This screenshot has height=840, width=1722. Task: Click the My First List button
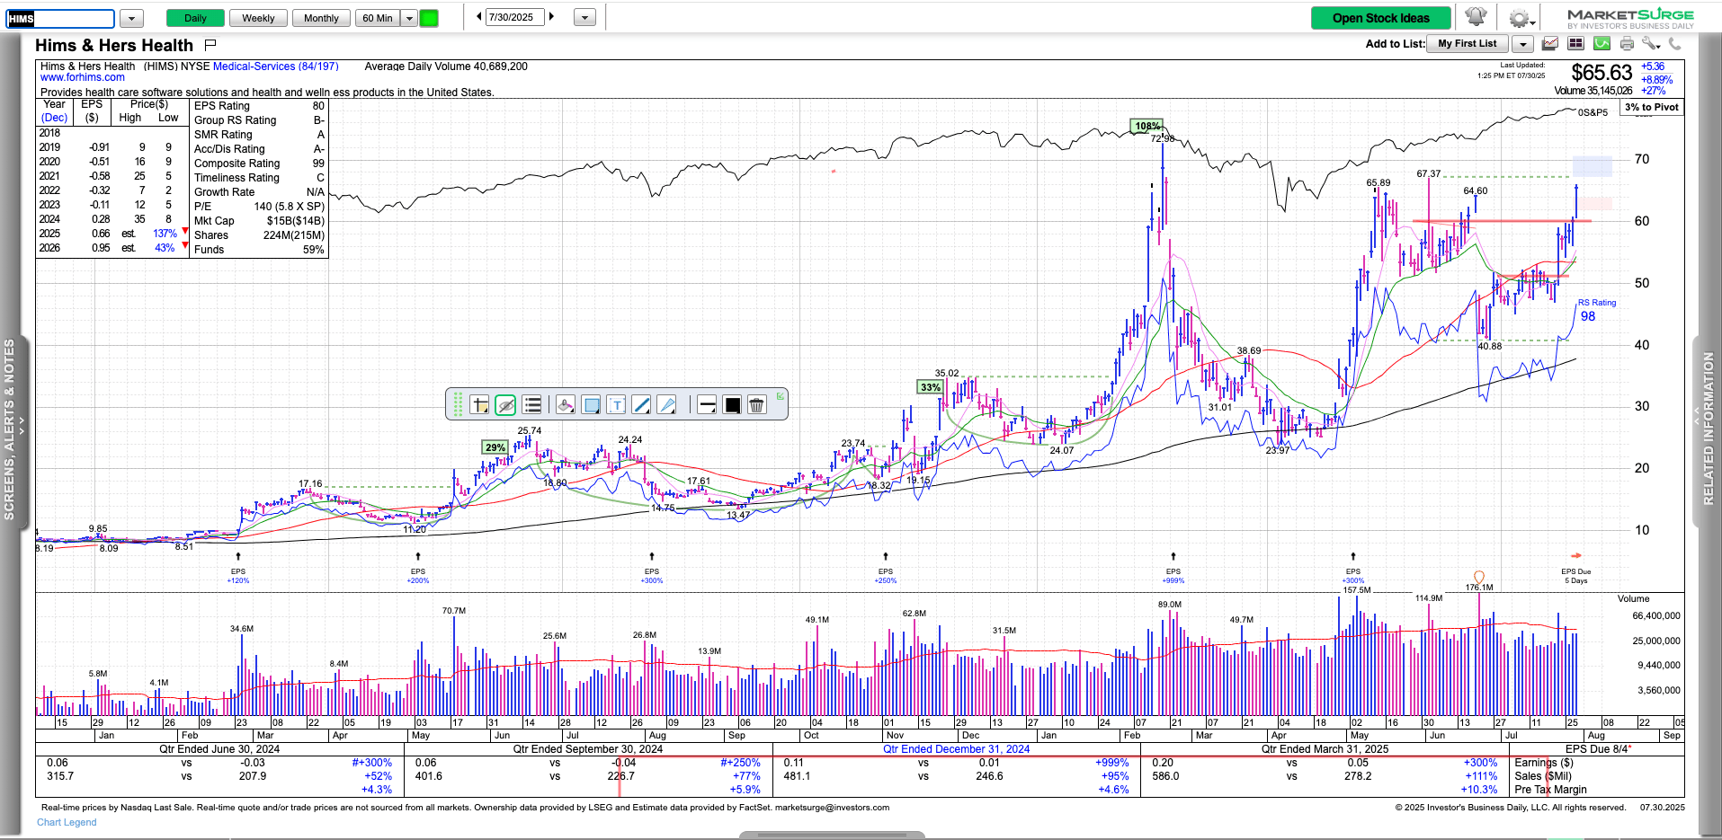(x=1468, y=43)
